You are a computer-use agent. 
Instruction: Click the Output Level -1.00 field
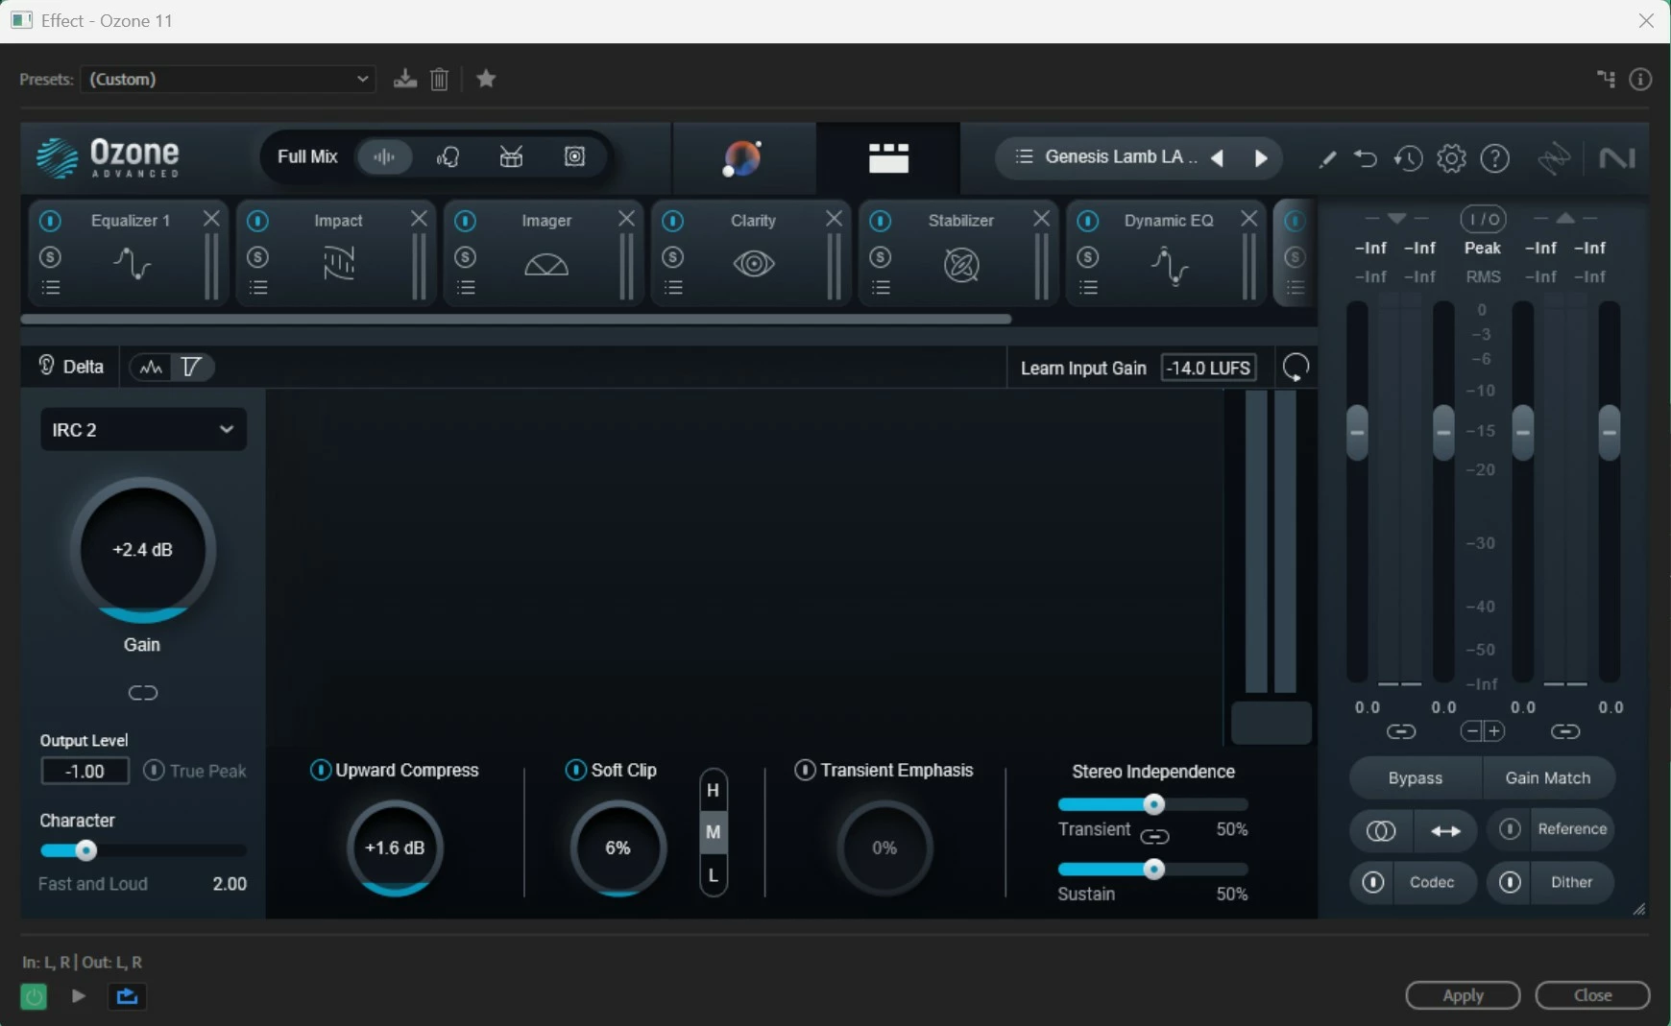tap(85, 771)
